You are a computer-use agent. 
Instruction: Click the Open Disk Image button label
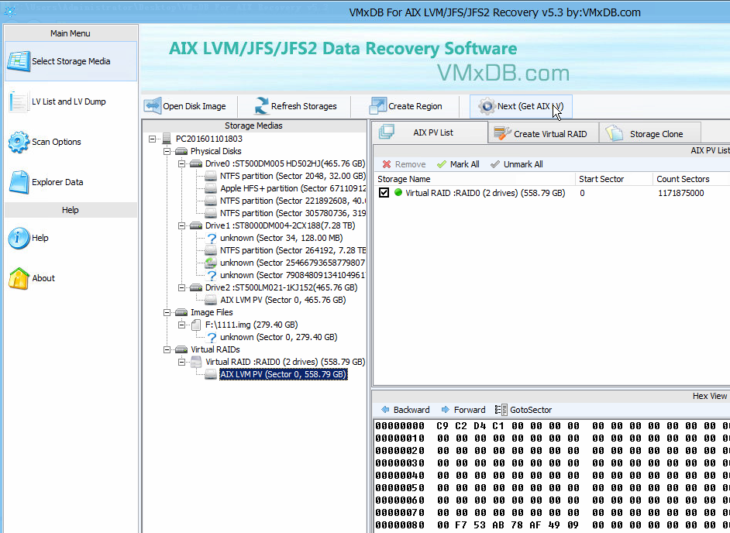(195, 106)
